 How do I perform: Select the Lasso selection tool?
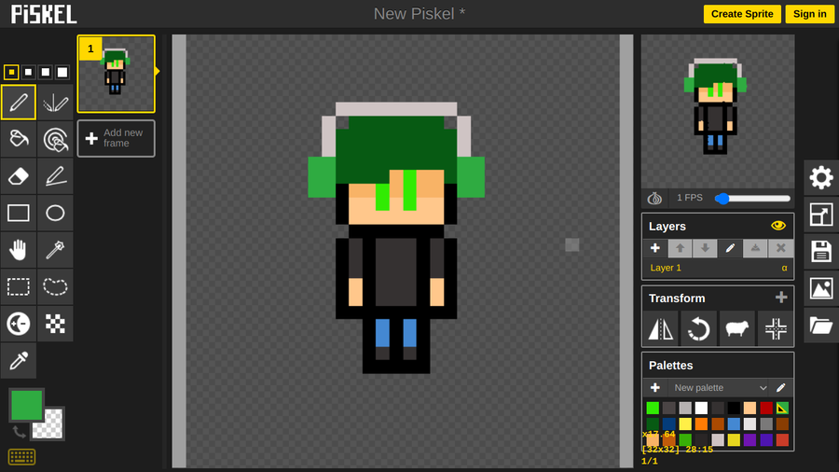(55, 286)
